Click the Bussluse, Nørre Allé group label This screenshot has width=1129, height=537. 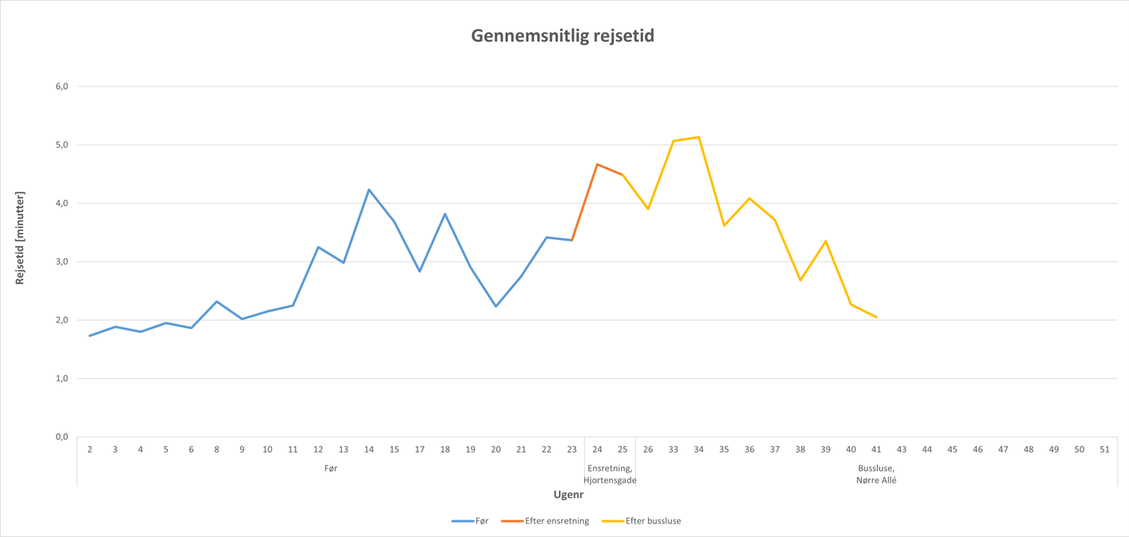click(876, 474)
